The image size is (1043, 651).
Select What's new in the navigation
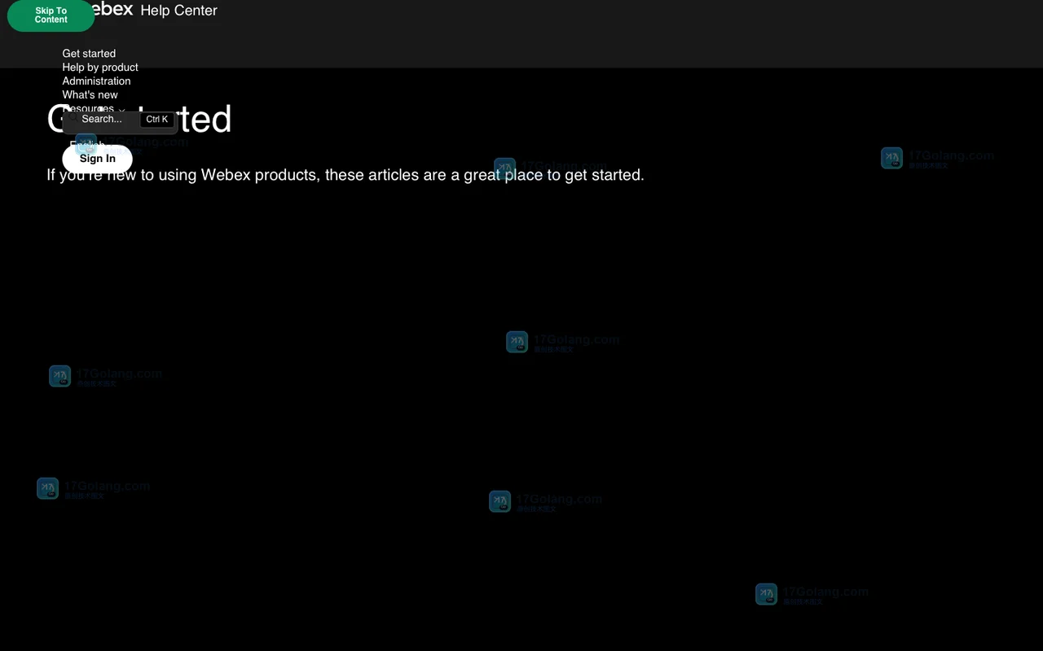tap(90, 95)
